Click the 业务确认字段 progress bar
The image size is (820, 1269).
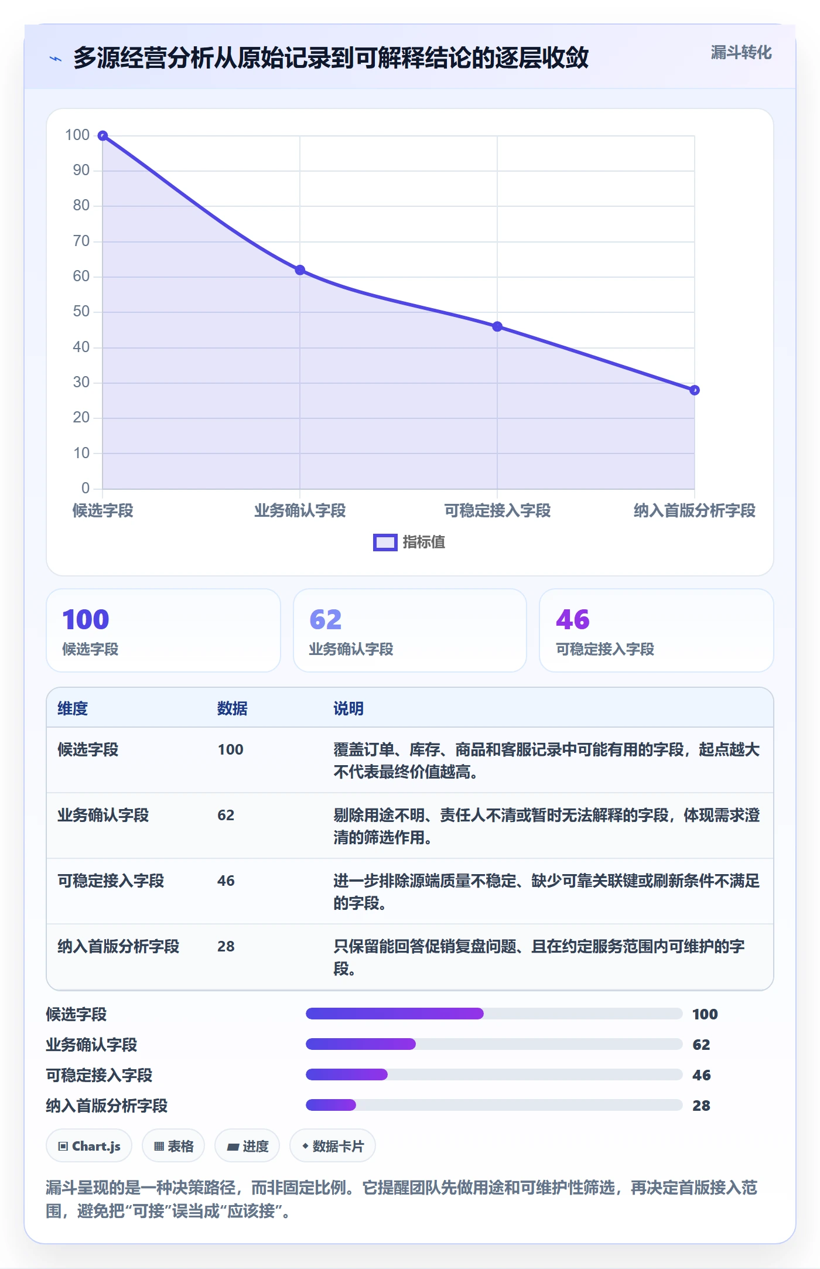click(494, 1044)
